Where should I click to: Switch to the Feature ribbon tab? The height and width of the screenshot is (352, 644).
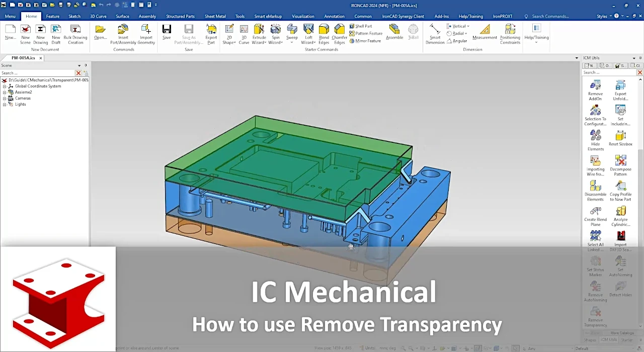click(x=53, y=16)
